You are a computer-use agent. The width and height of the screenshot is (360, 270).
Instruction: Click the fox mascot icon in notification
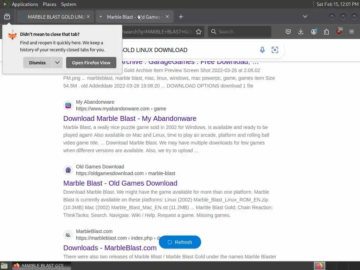[x=12, y=36]
